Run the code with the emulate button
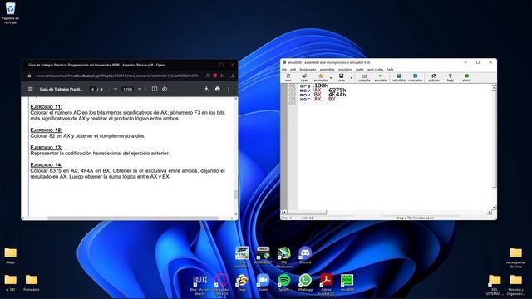Image resolution: width=532 pixels, height=299 pixels. pos(381,77)
